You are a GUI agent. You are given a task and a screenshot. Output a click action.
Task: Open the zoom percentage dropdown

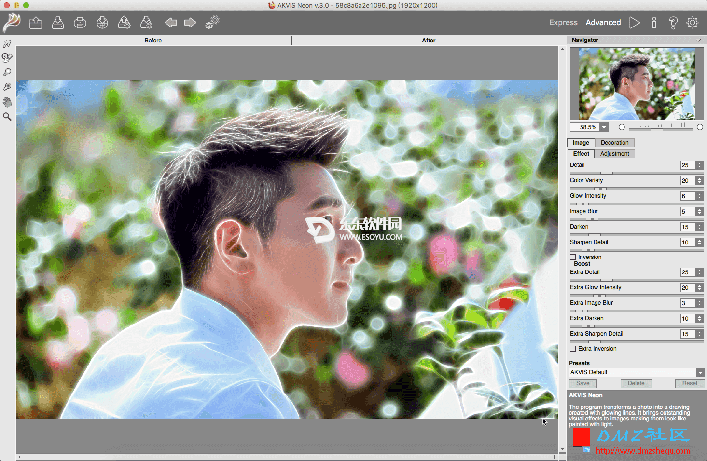point(604,127)
